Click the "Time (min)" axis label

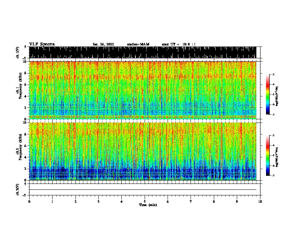148,205
